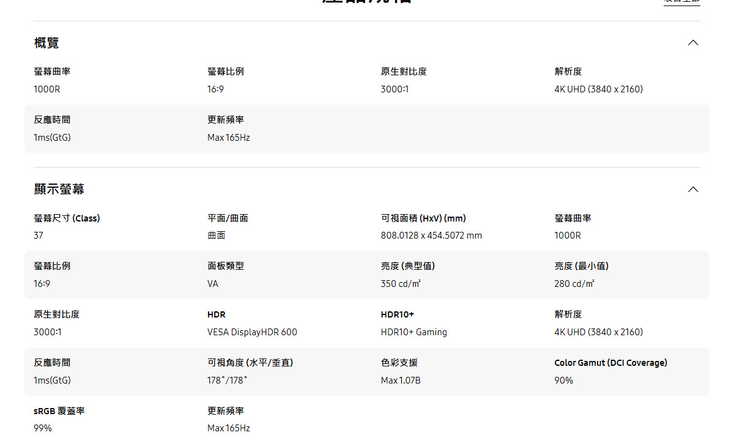Click the 178°/178° viewing angle value
This screenshot has width=734, height=438.
click(x=228, y=380)
